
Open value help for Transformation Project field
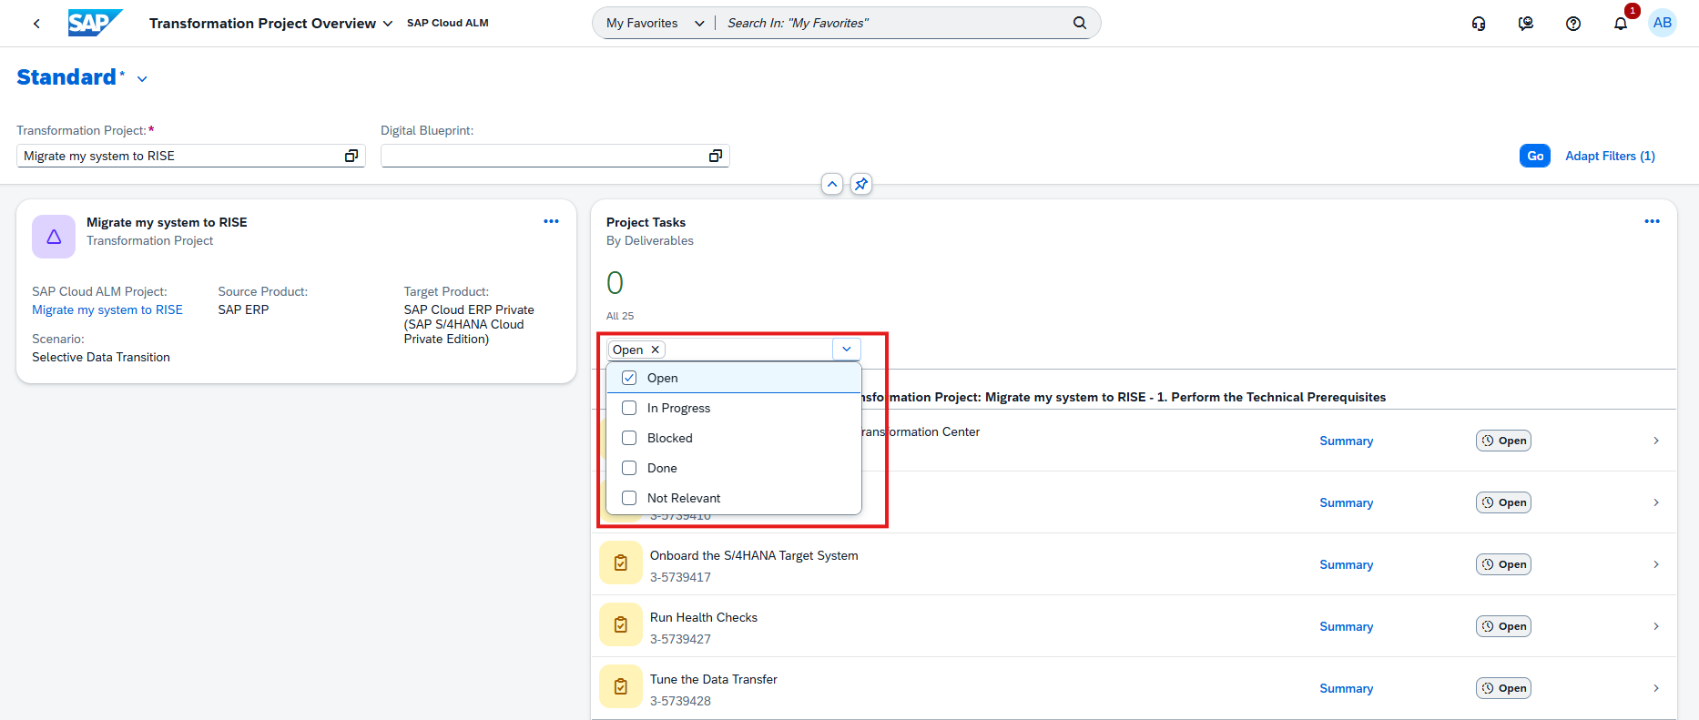click(351, 156)
